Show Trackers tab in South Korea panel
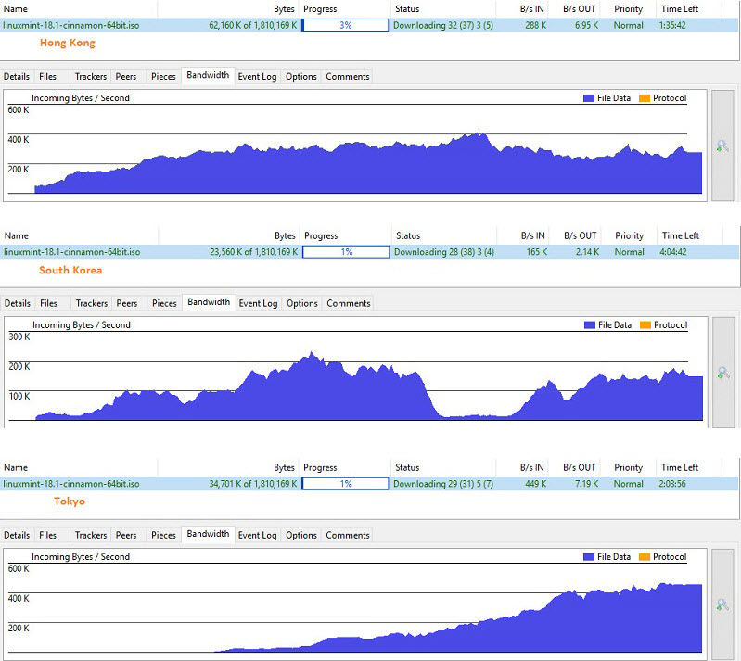This screenshot has height=661, width=741. tap(92, 303)
